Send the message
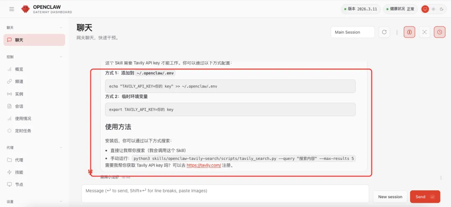The image size is (451, 207). [x=425, y=197]
